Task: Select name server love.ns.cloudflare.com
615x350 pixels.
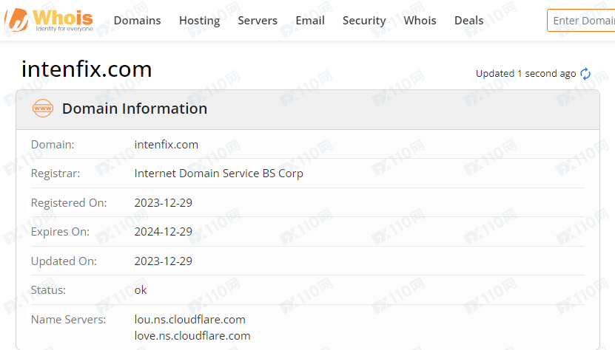Action: (192, 336)
